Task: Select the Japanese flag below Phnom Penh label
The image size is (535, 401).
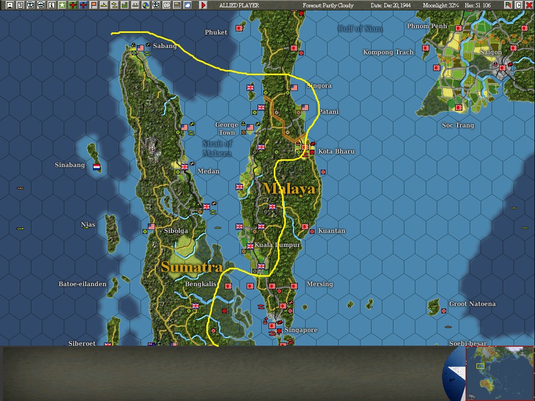Action: [459, 28]
